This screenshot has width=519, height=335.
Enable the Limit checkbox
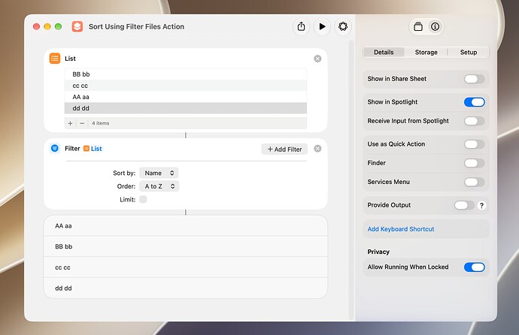click(x=143, y=200)
